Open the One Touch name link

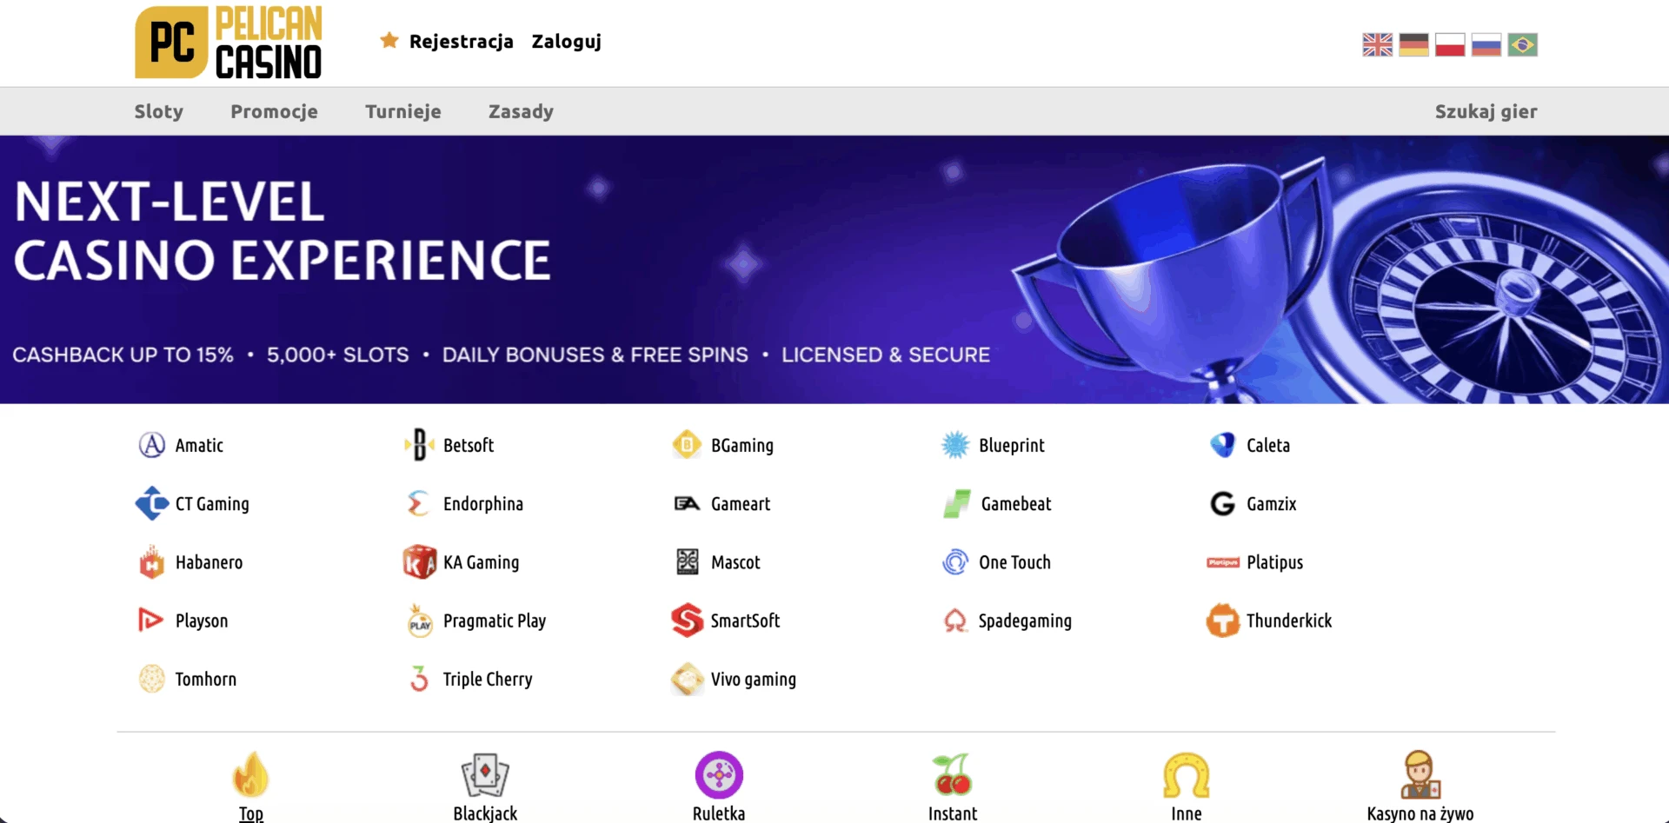tap(1014, 562)
